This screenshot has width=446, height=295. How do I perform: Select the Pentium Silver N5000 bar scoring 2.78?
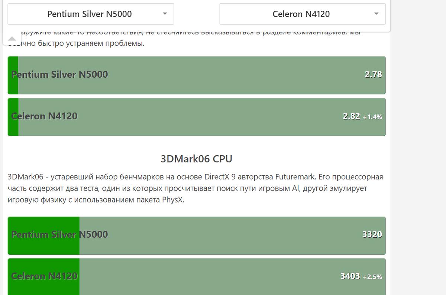[197, 75]
